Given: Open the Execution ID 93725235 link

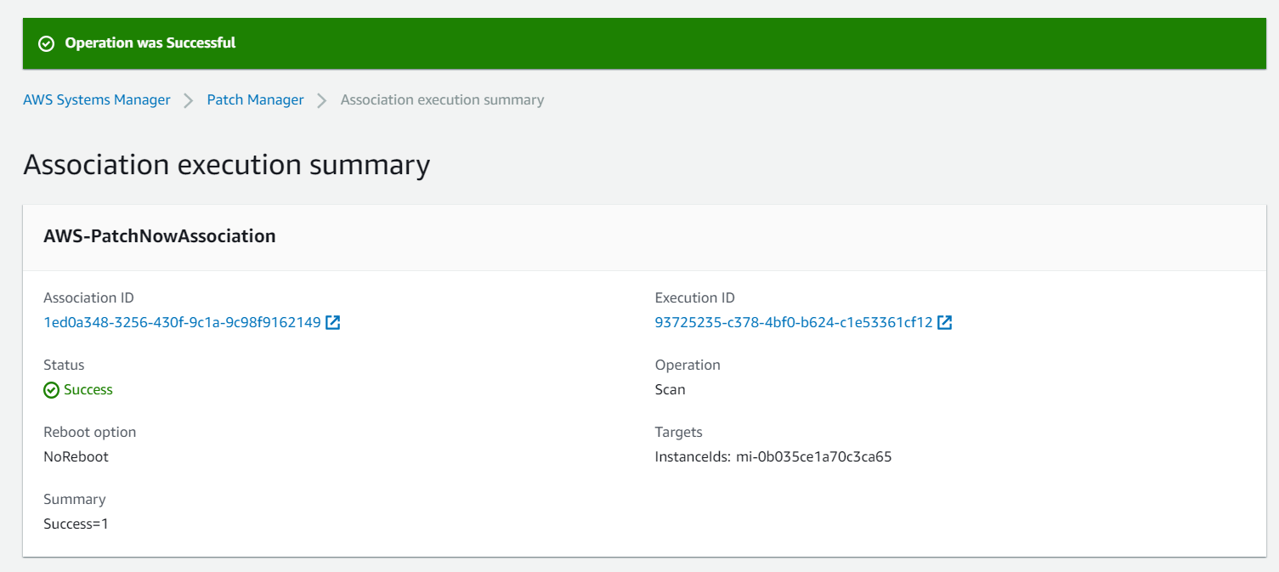Looking at the screenshot, I should point(793,322).
